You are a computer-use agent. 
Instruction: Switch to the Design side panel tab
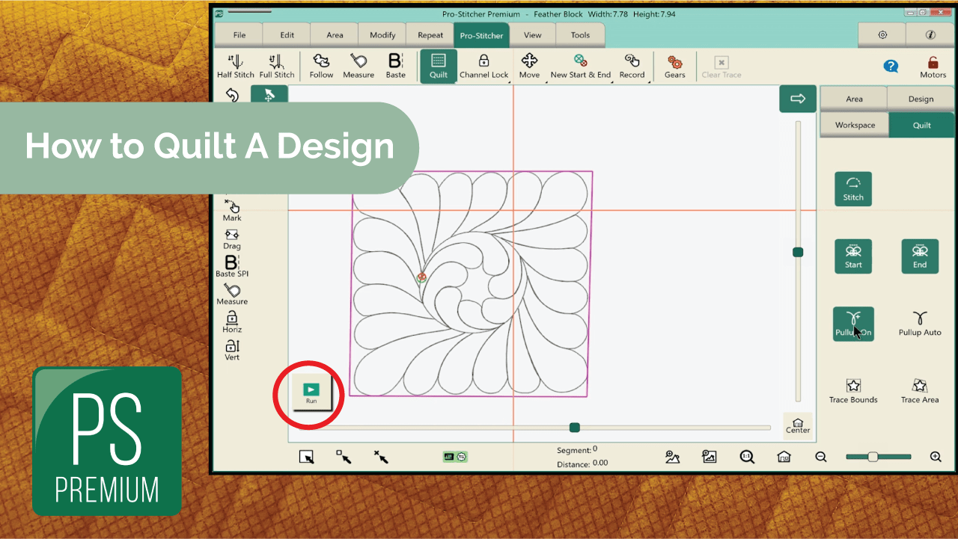[x=921, y=99]
